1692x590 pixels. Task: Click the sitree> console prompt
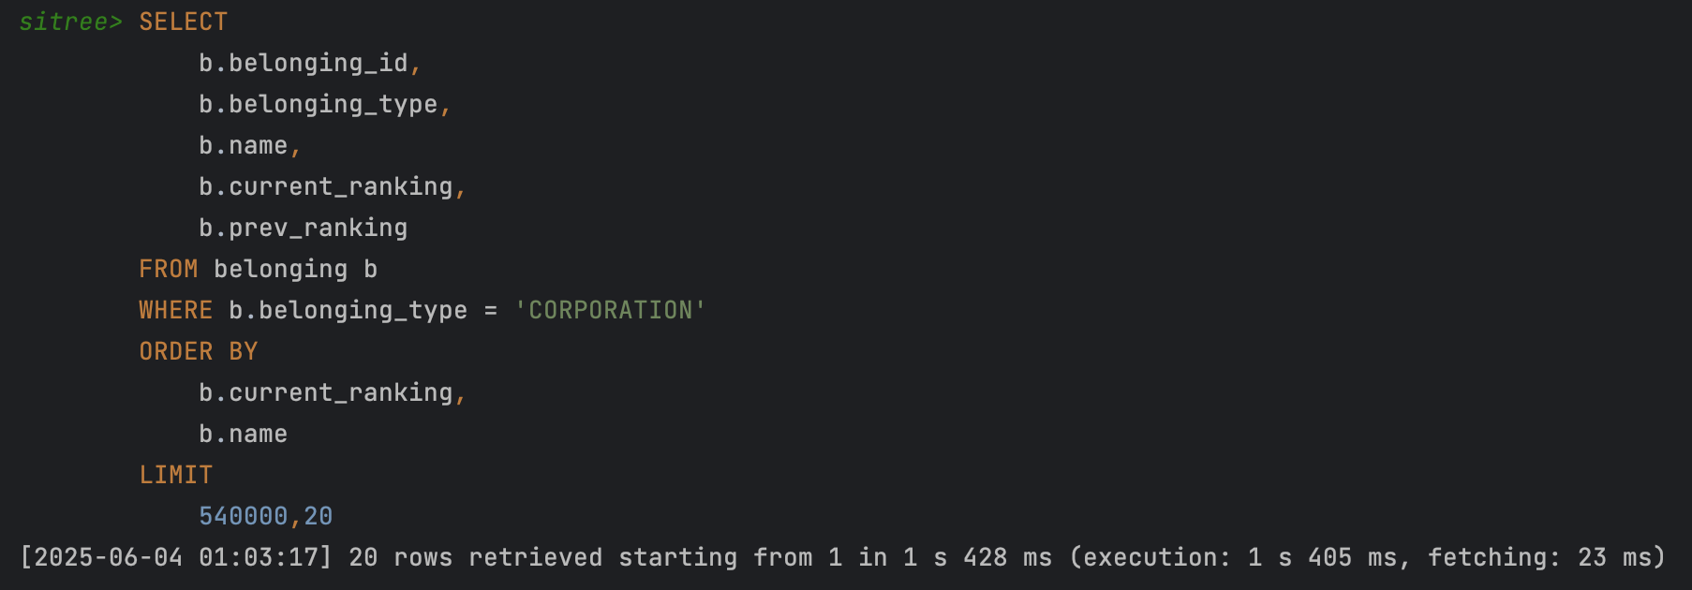pyautogui.click(x=70, y=22)
